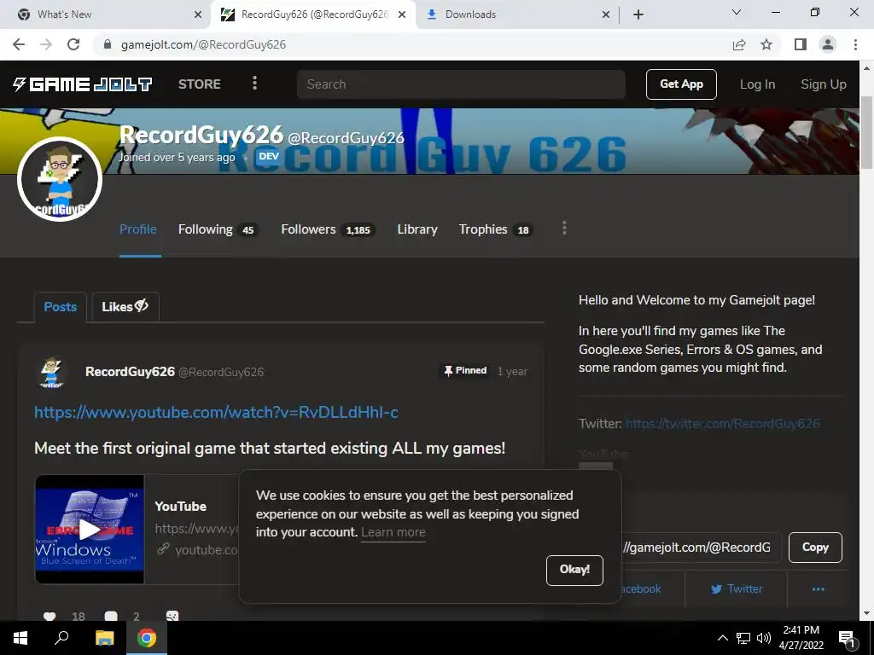
Task: Show hidden system tray icons
Action: click(722, 638)
